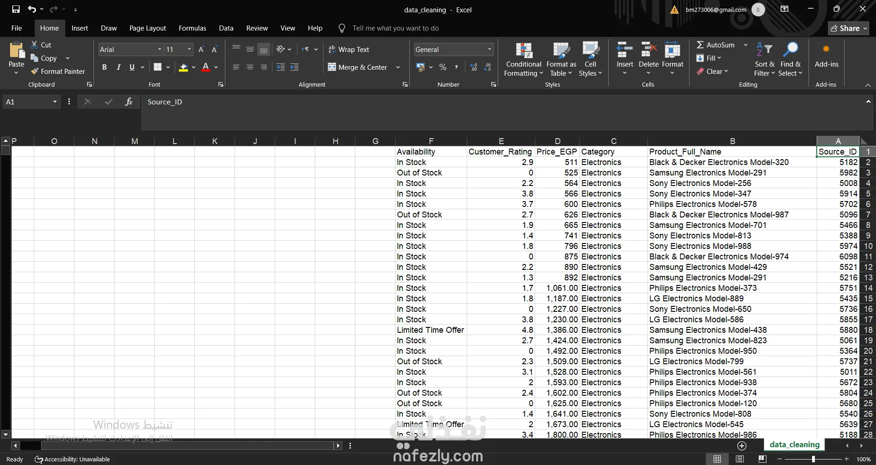The height and width of the screenshot is (465, 876).
Task: Switch to Page Break Preview view
Action: coord(762,459)
